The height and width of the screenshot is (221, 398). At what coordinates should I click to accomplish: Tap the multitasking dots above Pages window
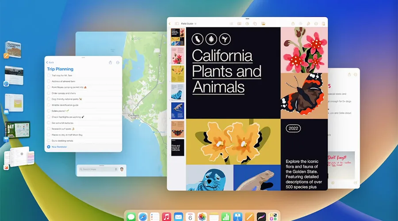(248, 19)
